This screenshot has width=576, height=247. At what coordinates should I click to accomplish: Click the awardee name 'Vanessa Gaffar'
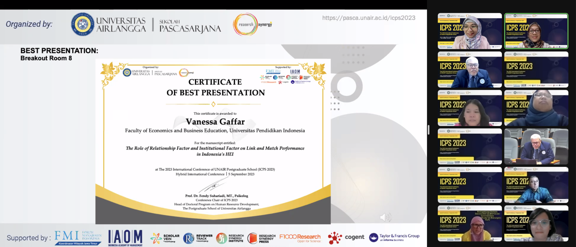point(215,122)
